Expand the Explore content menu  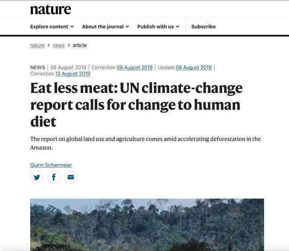coord(52,27)
